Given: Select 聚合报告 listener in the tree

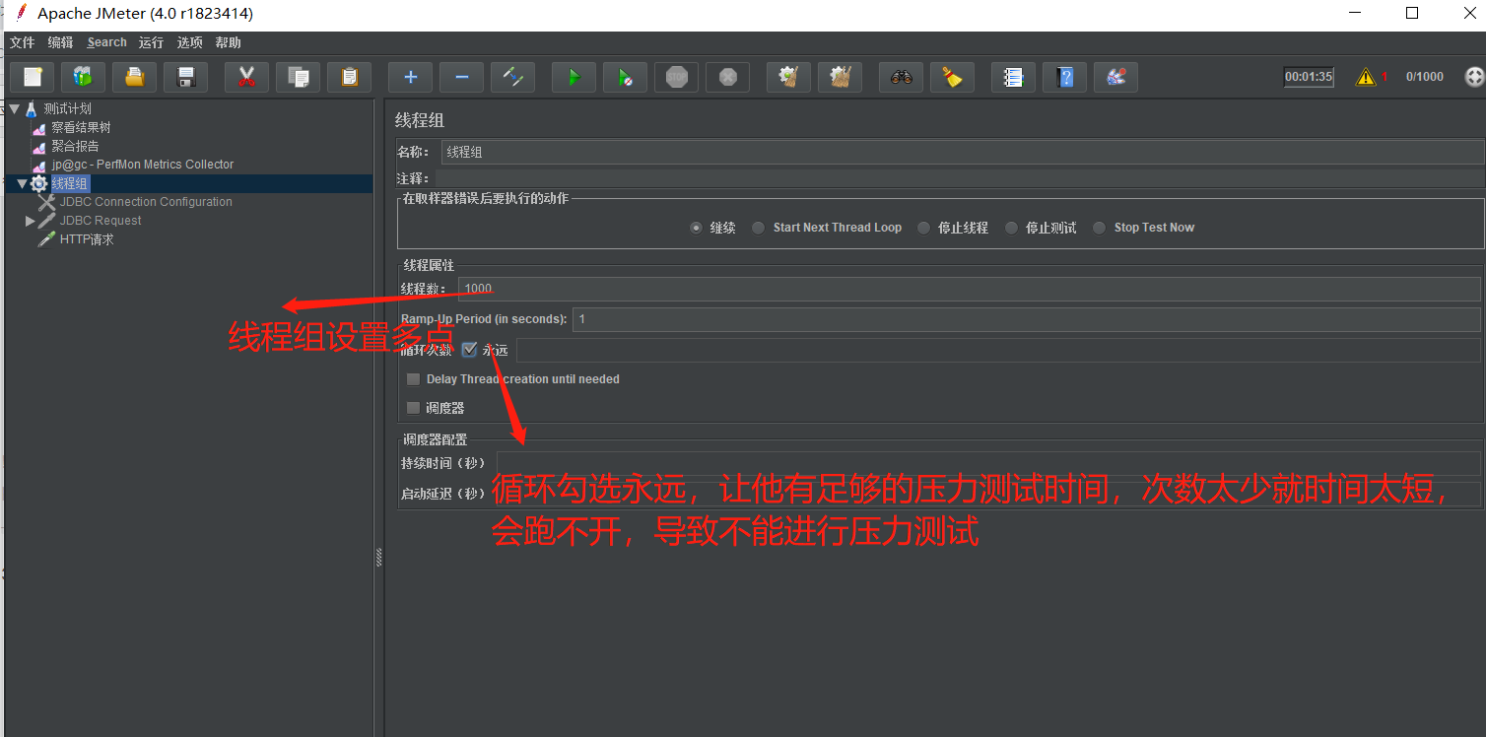Looking at the screenshot, I should [75, 147].
